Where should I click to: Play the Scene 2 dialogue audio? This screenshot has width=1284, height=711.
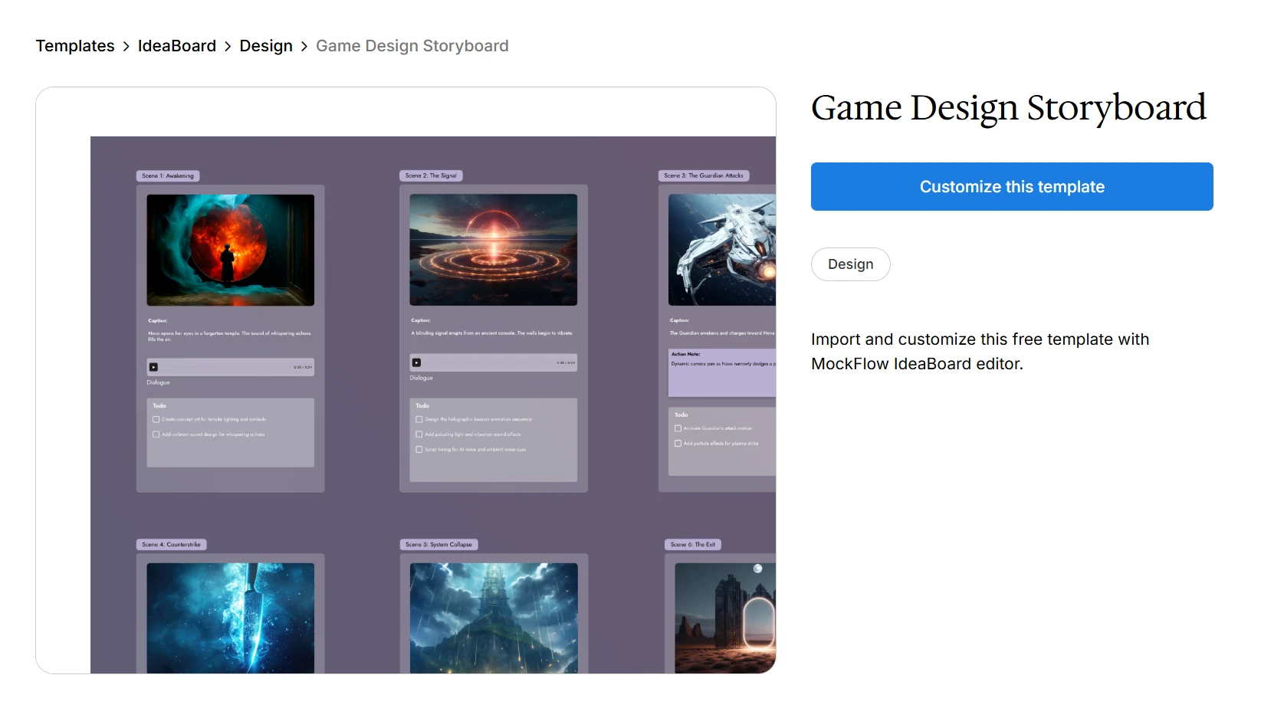tap(416, 362)
